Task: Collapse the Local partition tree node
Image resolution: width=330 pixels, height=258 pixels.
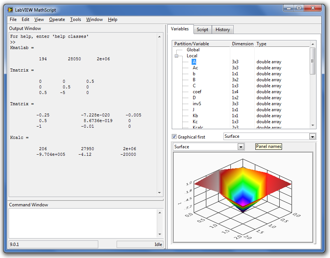Action: click(x=176, y=56)
